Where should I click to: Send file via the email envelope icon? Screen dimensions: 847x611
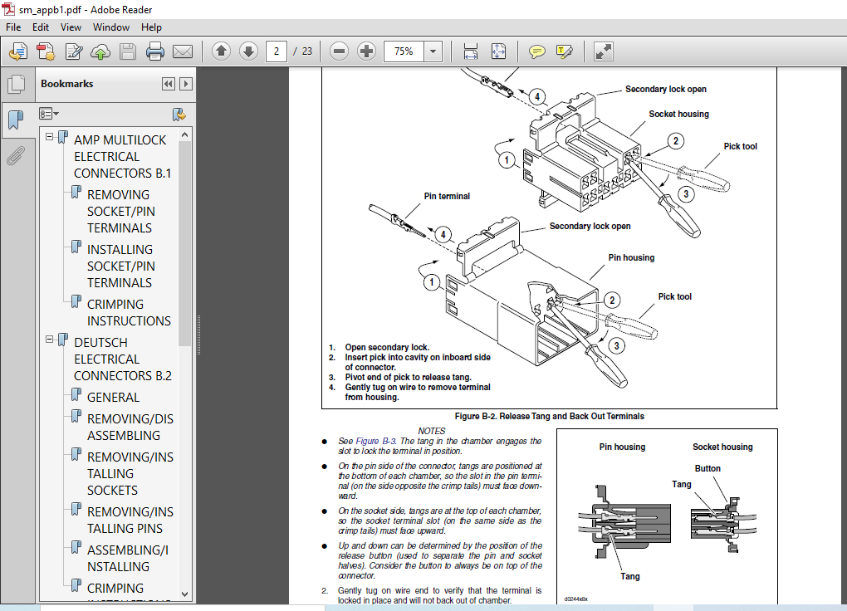click(x=183, y=51)
